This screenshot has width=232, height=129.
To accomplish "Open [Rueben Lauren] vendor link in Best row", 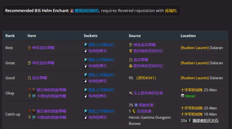I will coord(194,48).
